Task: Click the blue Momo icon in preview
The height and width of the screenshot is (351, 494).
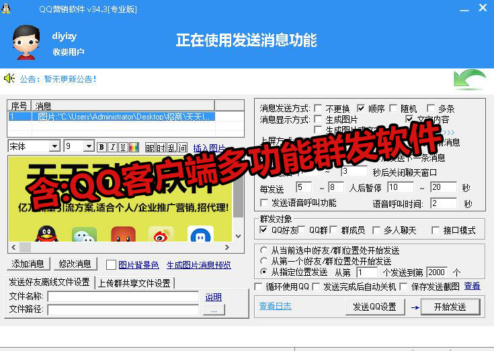Action: click(200, 234)
